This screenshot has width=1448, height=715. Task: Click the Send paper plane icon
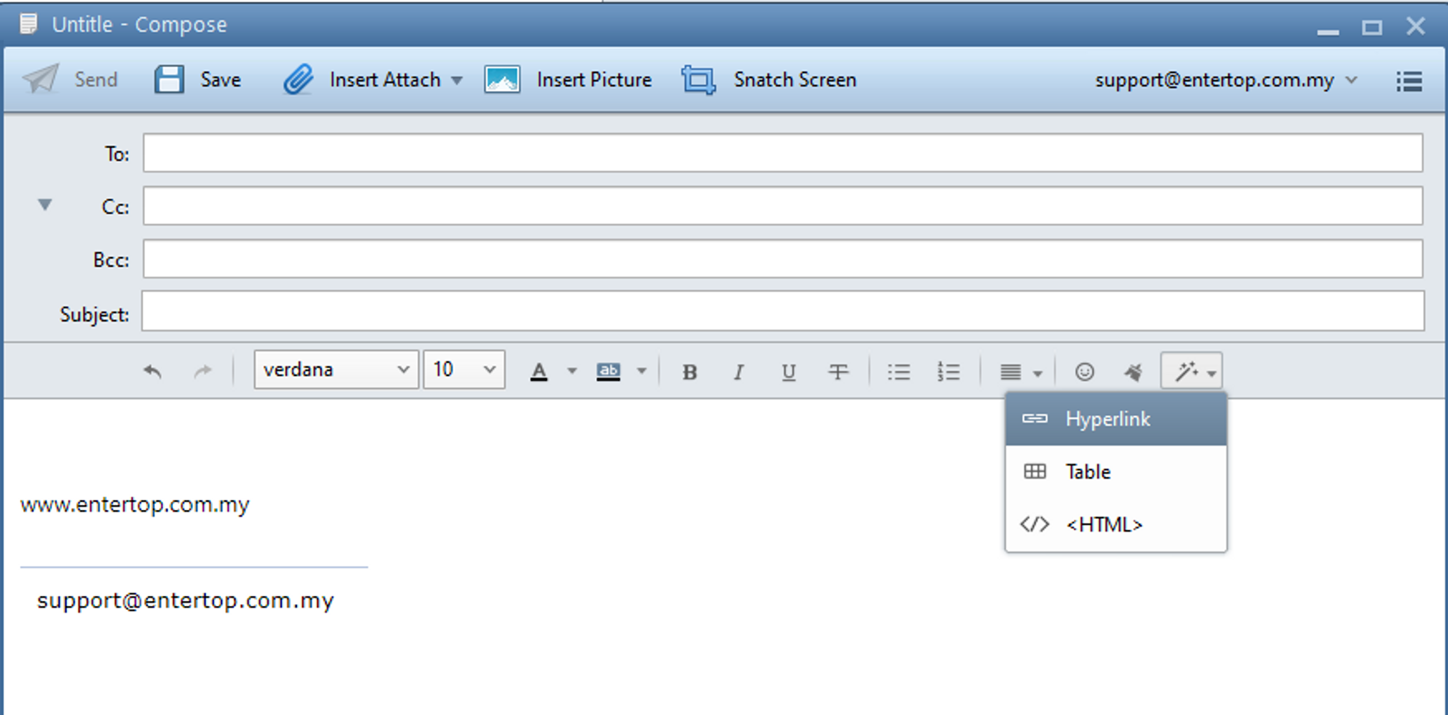point(41,79)
